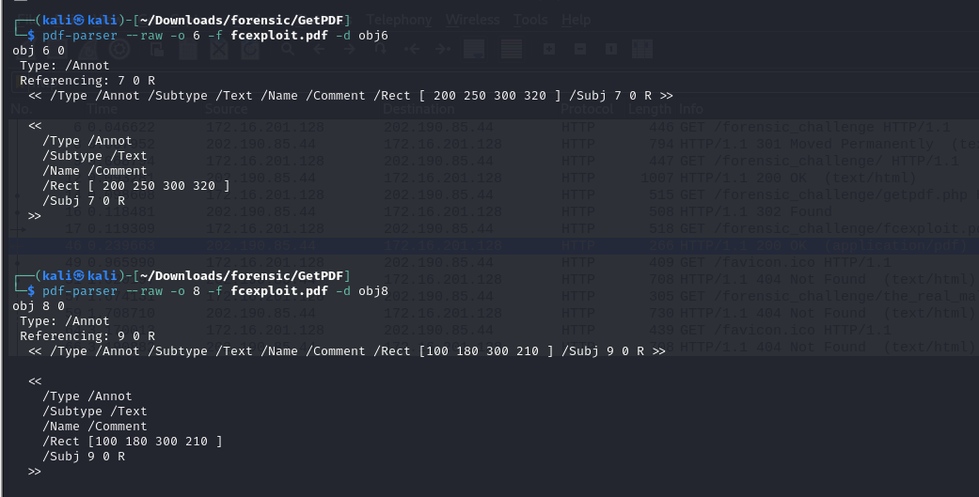The width and height of the screenshot is (979, 497).
Task: Open the Help menu
Action: (x=576, y=20)
